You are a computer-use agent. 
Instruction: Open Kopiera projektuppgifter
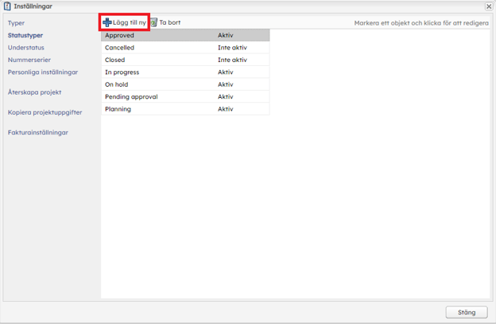click(x=45, y=112)
